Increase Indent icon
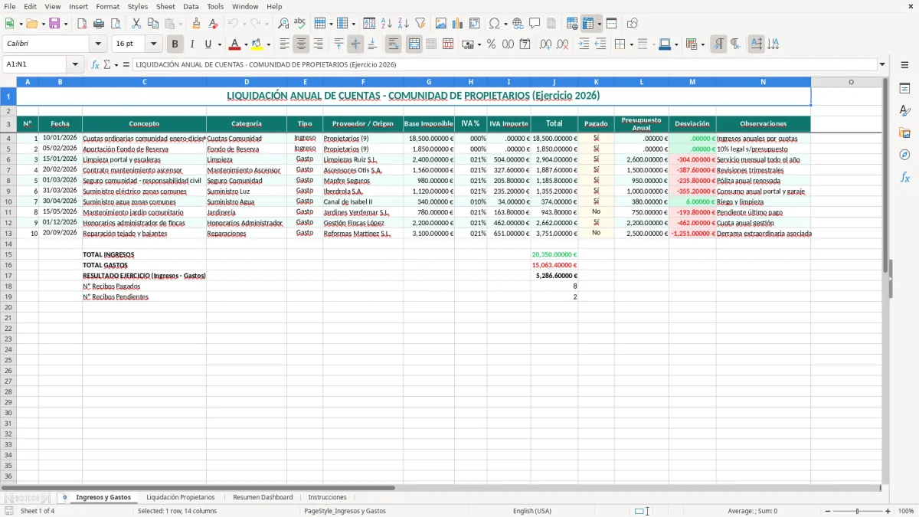Viewport: 919px width, 517px height. click(x=584, y=44)
